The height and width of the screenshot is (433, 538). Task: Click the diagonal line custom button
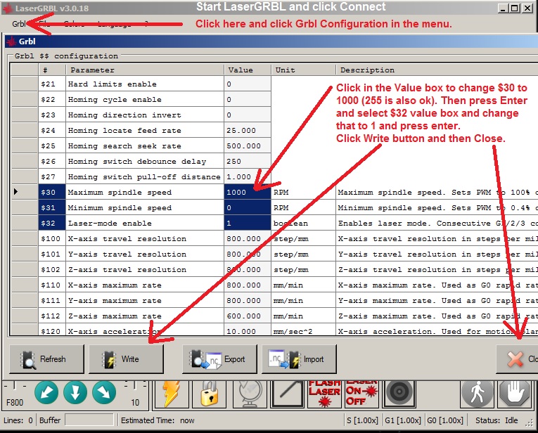(x=288, y=394)
